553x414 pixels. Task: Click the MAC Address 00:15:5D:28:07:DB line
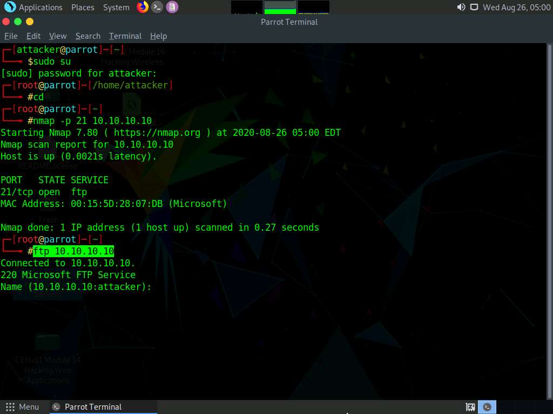pos(113,204)
